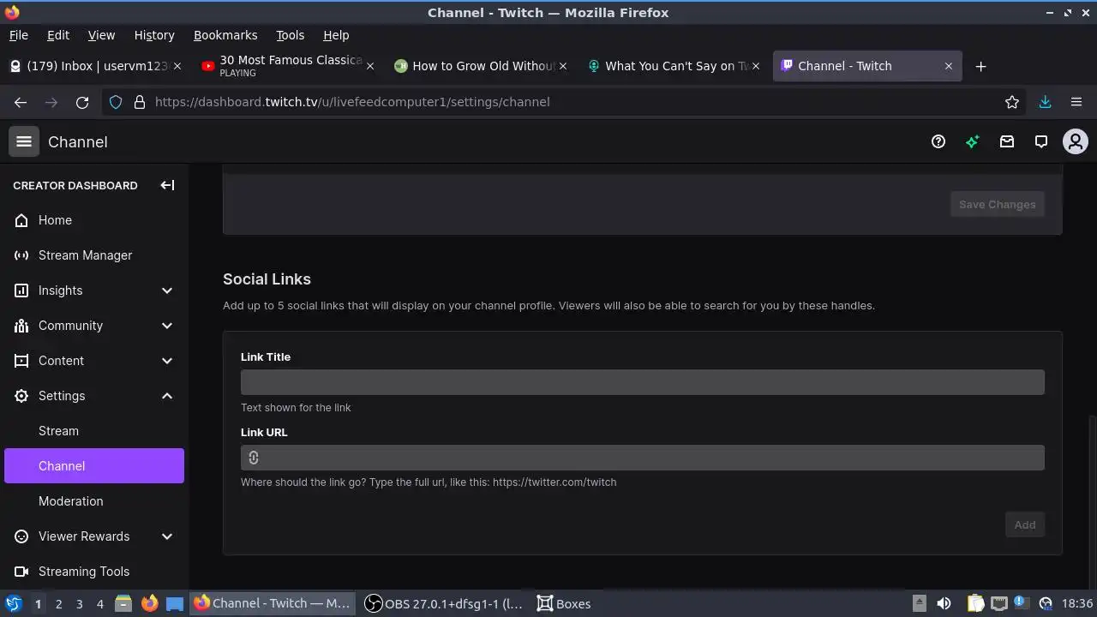Open the Twitch inbox notifications icon

tap(1007, 141)
